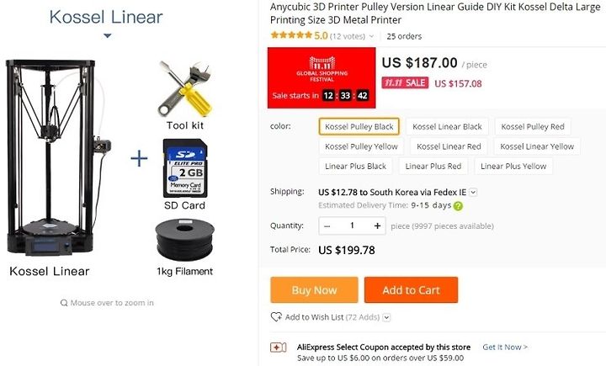Click the wish list heart icon
The image size is (606, 366).
tap(276, 317)
